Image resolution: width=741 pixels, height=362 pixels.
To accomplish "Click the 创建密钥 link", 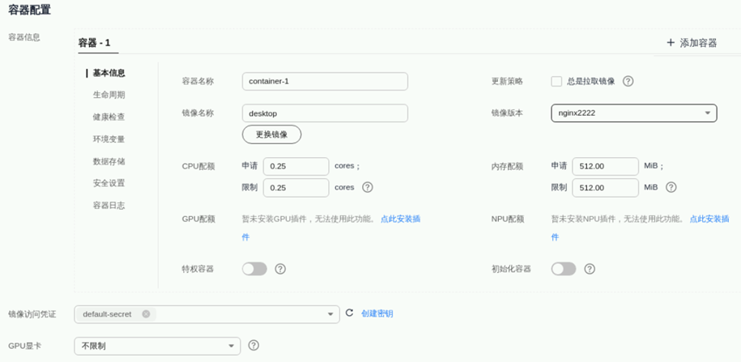I will click(x=377, y=313).
